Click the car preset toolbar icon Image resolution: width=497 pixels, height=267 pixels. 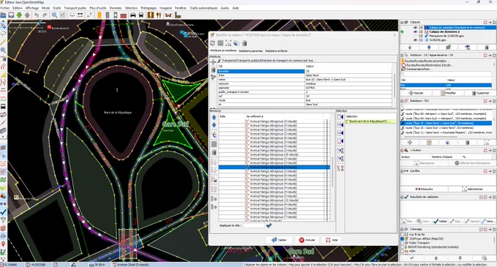[x=133, y=15]
